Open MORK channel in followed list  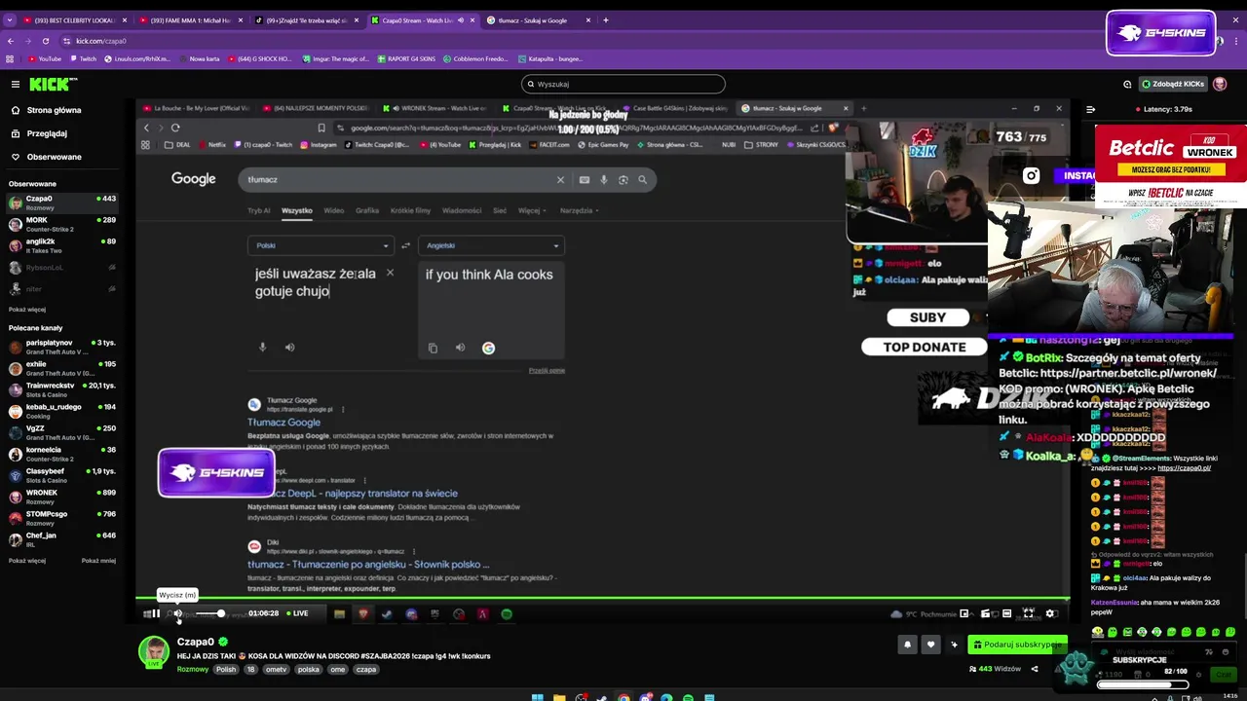point(62,224)
